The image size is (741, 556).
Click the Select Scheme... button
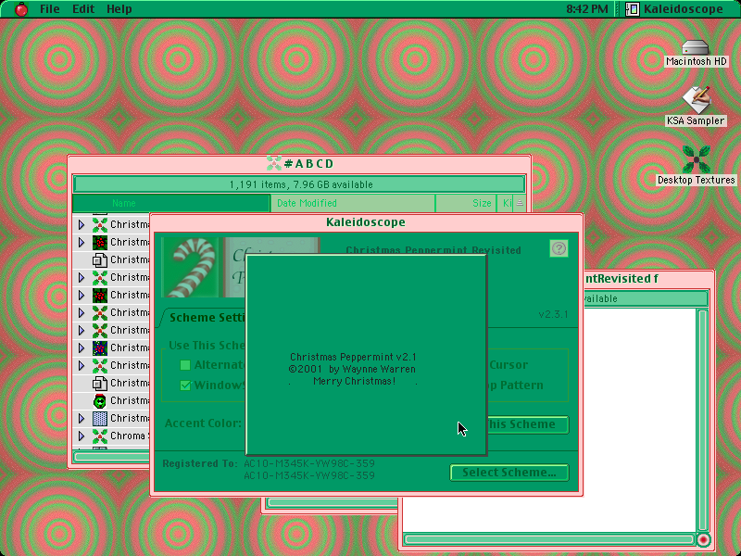point(509,473)
